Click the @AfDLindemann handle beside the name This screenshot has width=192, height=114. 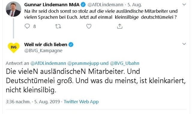tap(105, 5)
